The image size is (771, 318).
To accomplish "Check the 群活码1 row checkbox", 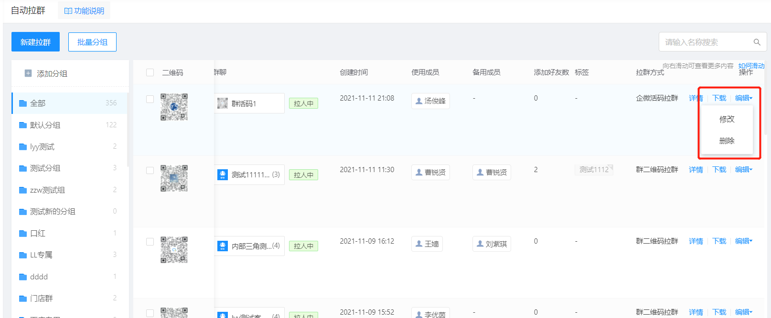I will click(x=150, y=99).
